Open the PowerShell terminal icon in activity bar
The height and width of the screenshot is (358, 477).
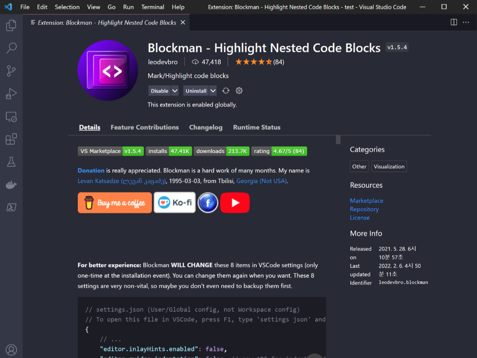[x=11, y=207]
